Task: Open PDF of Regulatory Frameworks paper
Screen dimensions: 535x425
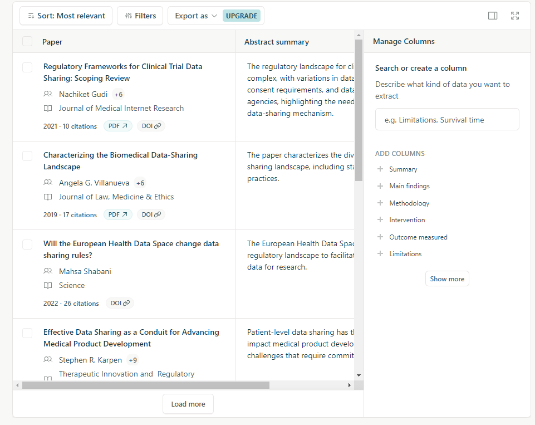Action: [117, 126]
